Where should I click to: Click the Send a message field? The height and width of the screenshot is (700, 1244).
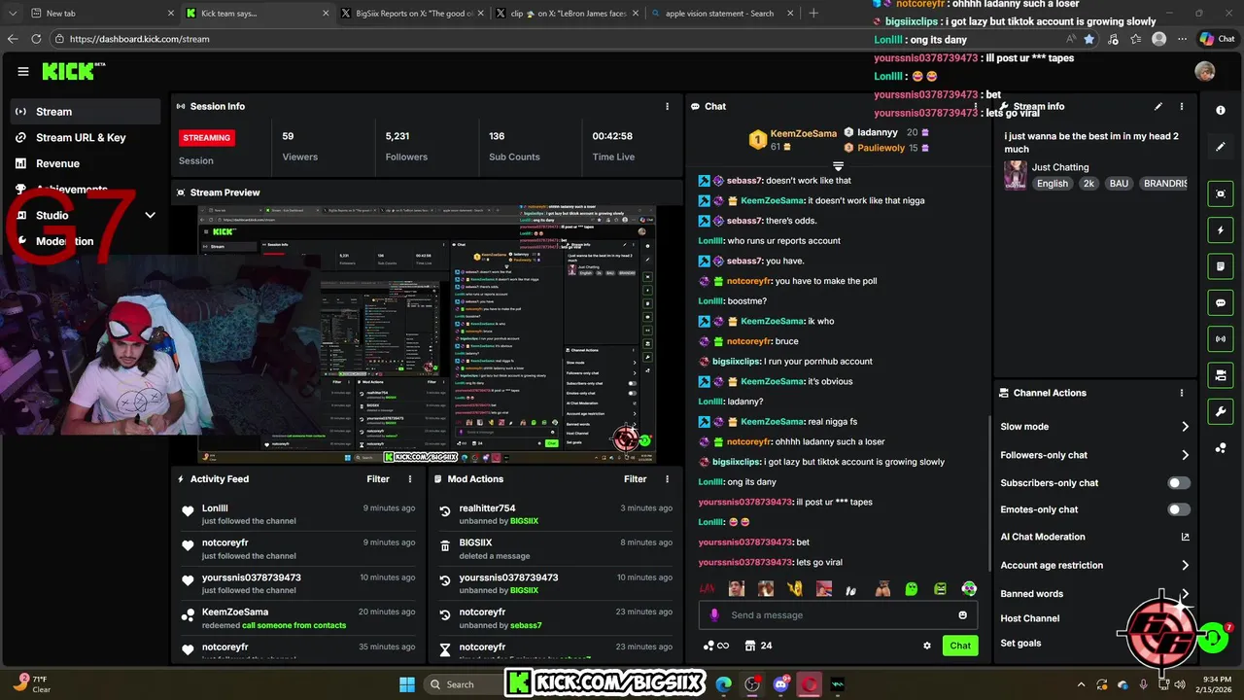[x=838, y=614]
